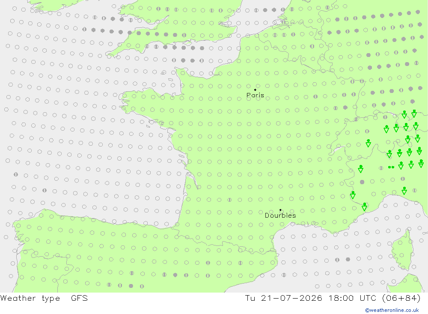Click the half-filled circle east of the Paris label
428x314 pixels.
(315, 96)
